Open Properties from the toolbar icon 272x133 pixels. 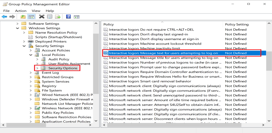pos(50,17)
